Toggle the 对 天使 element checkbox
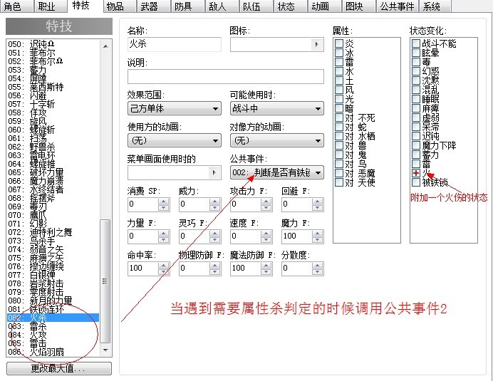Viewport: 493px width, 381px height. pos(339,182)
